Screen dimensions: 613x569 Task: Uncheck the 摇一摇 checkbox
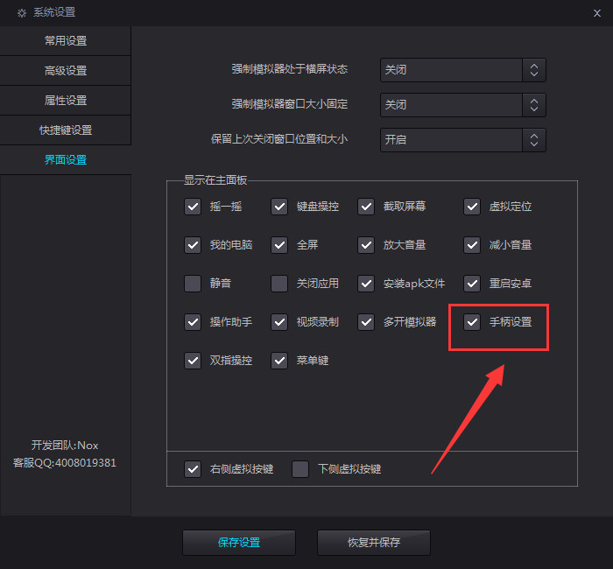click(x=193, y=207)
